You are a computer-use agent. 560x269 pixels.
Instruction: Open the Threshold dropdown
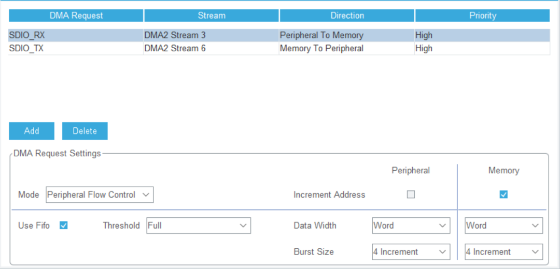tap(199, 226)
